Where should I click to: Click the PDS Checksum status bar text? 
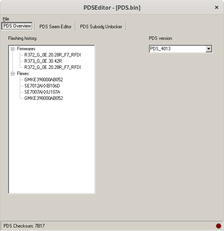tap(24, 226)
